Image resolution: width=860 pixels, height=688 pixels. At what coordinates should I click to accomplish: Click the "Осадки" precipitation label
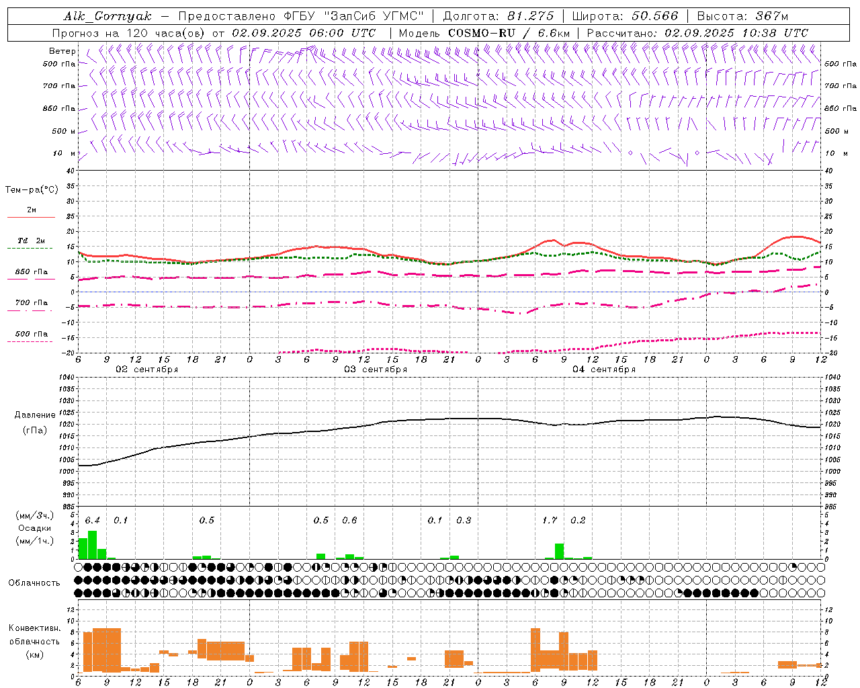(x=34, y=528)
